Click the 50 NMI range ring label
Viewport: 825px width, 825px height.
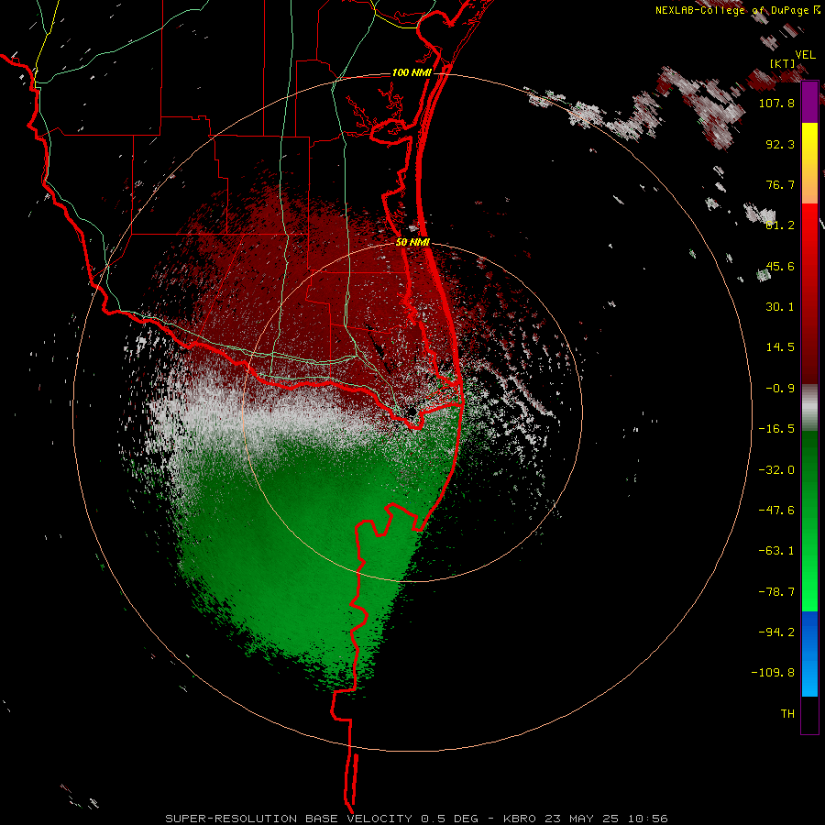(x=412, y=242)
